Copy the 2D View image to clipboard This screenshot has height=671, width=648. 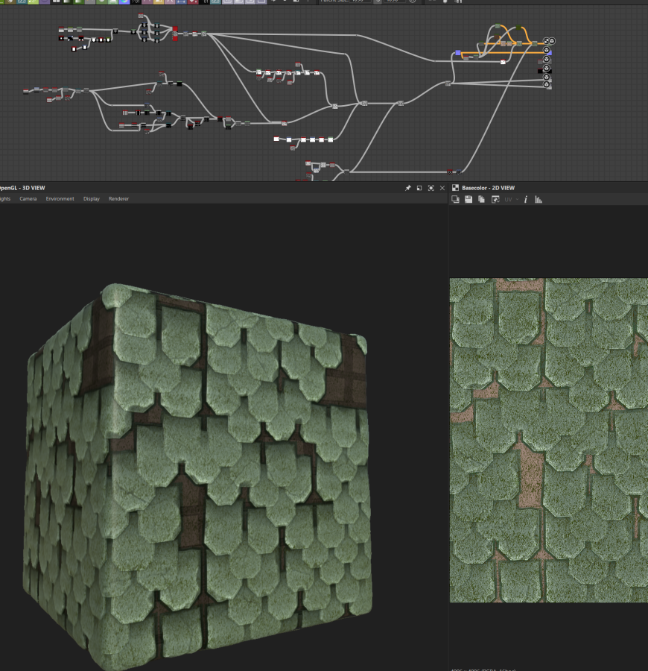click(481, 199)
